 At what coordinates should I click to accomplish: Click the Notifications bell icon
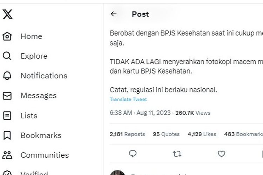7,76
